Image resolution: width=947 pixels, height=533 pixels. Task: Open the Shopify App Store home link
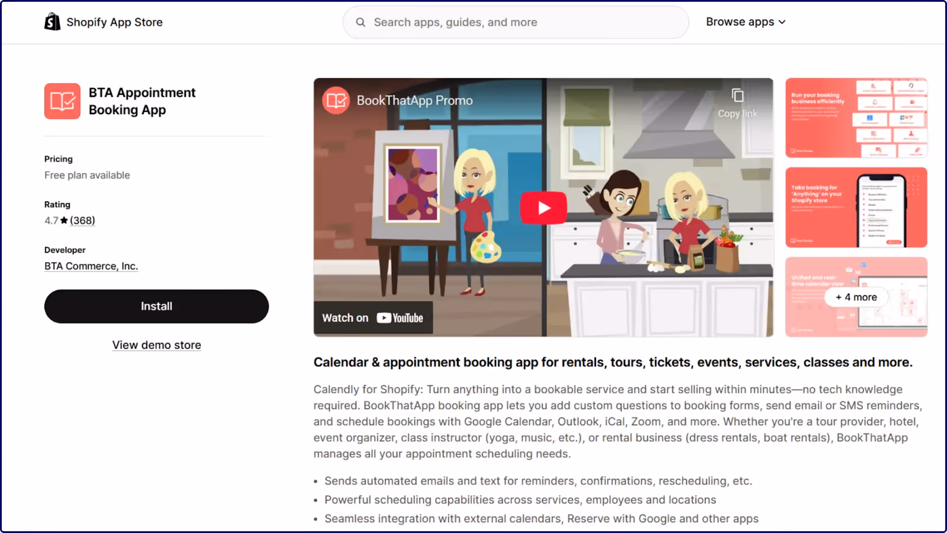(x=104, y=22)
